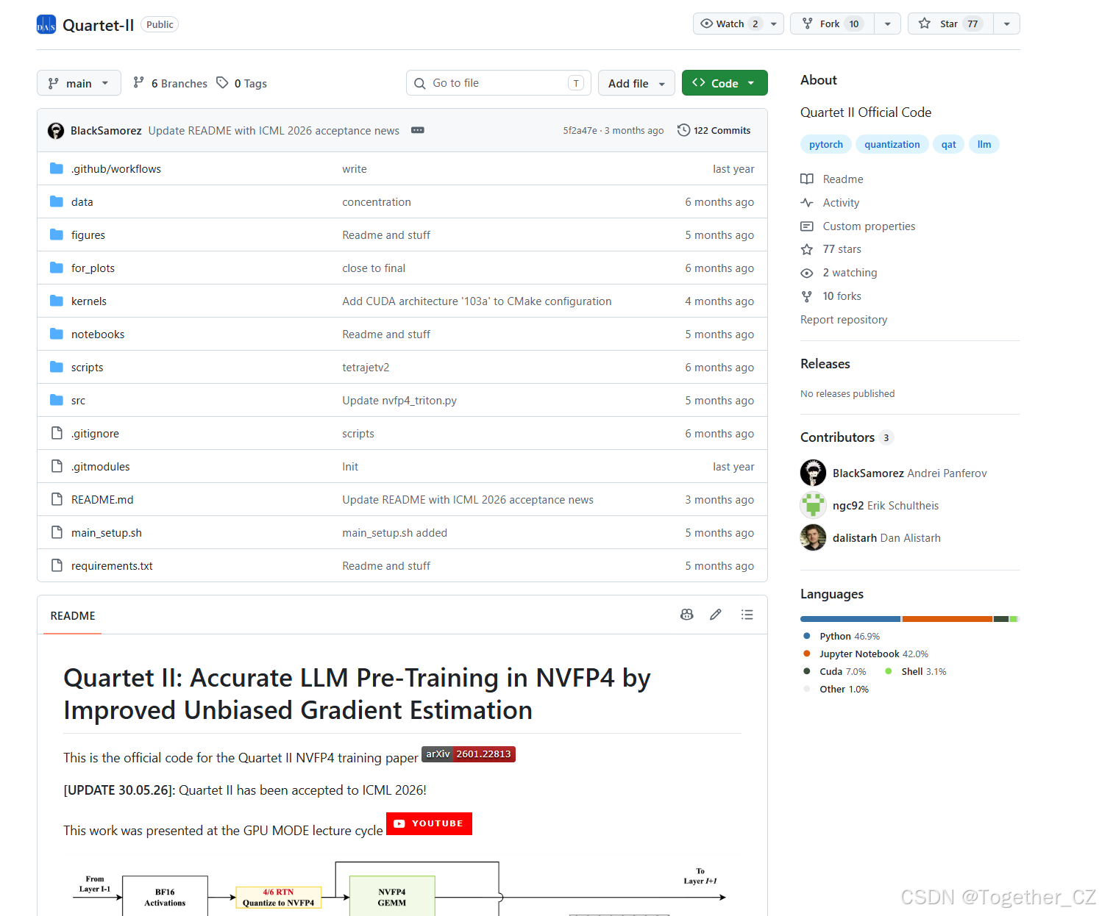Open the figures folder
The image size is (1099, 916).
[x=88, y=235]
